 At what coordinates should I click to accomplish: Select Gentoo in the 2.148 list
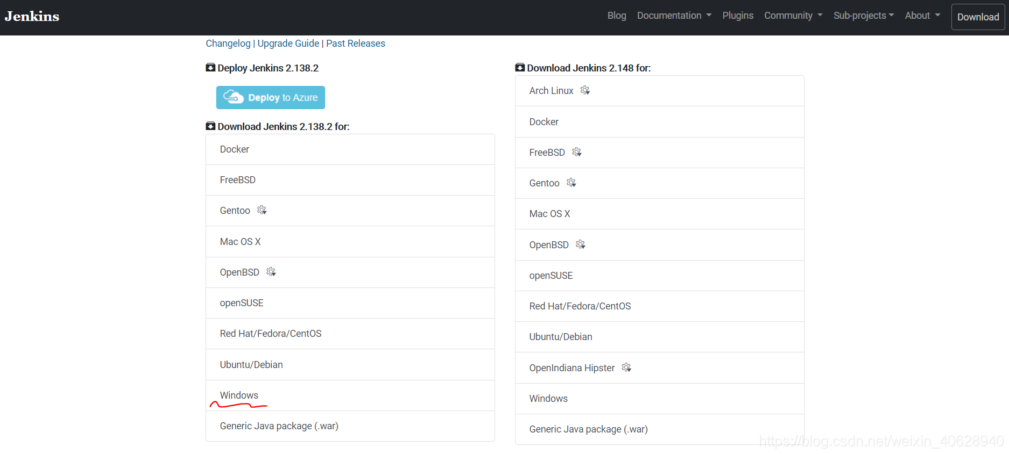(660, 183)
